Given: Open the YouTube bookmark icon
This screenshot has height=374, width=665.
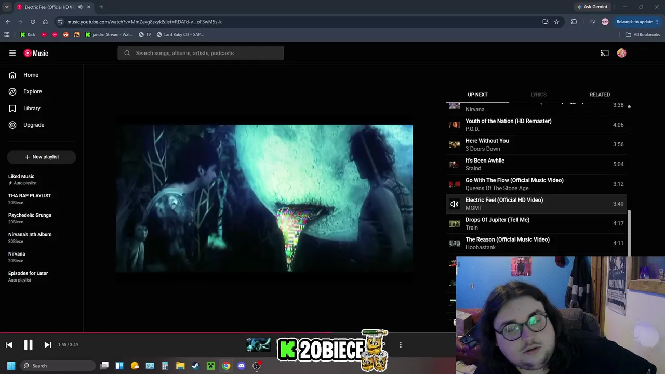Looking at the screenshot, I should point(44,35).
